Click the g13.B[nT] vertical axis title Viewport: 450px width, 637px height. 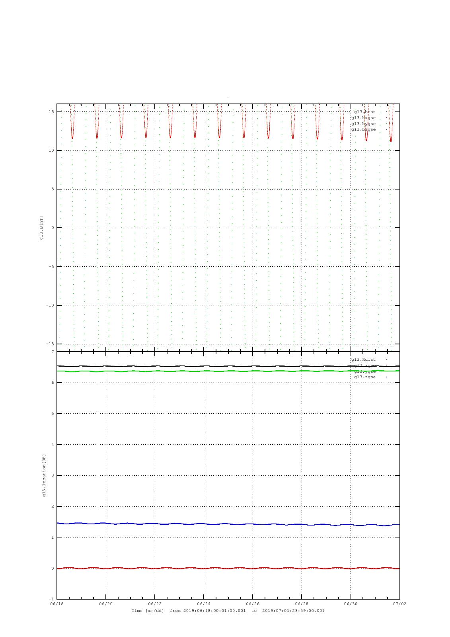pyautogui.click(x=41, y=228)
